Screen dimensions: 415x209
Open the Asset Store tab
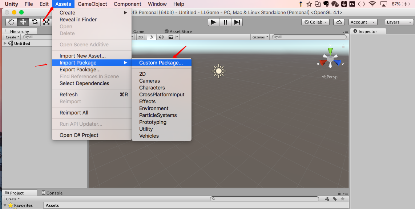178,32
